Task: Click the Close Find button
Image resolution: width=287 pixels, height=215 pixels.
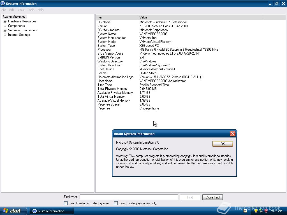Action: (212, 197)
